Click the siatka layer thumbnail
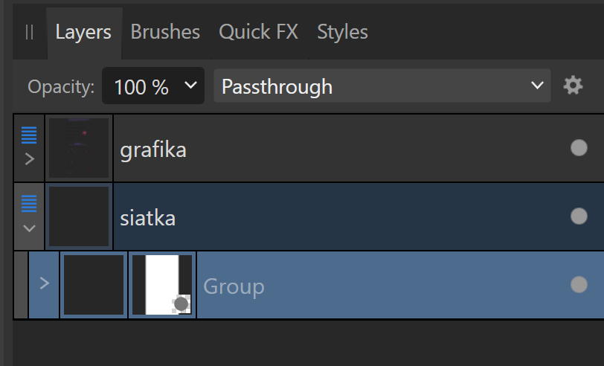The height and width of the screenshot is (366, 604). 79,216
